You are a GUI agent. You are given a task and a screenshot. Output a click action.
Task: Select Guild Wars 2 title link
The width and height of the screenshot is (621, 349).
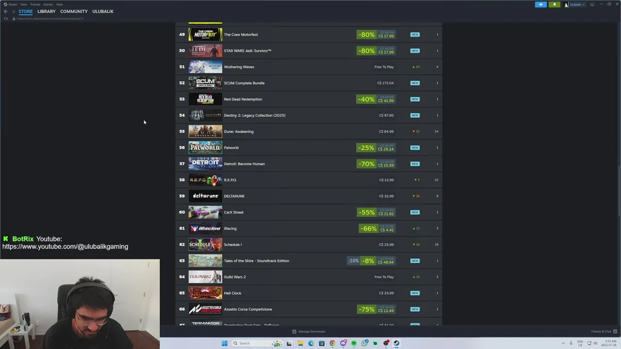(x=234, y=277)
